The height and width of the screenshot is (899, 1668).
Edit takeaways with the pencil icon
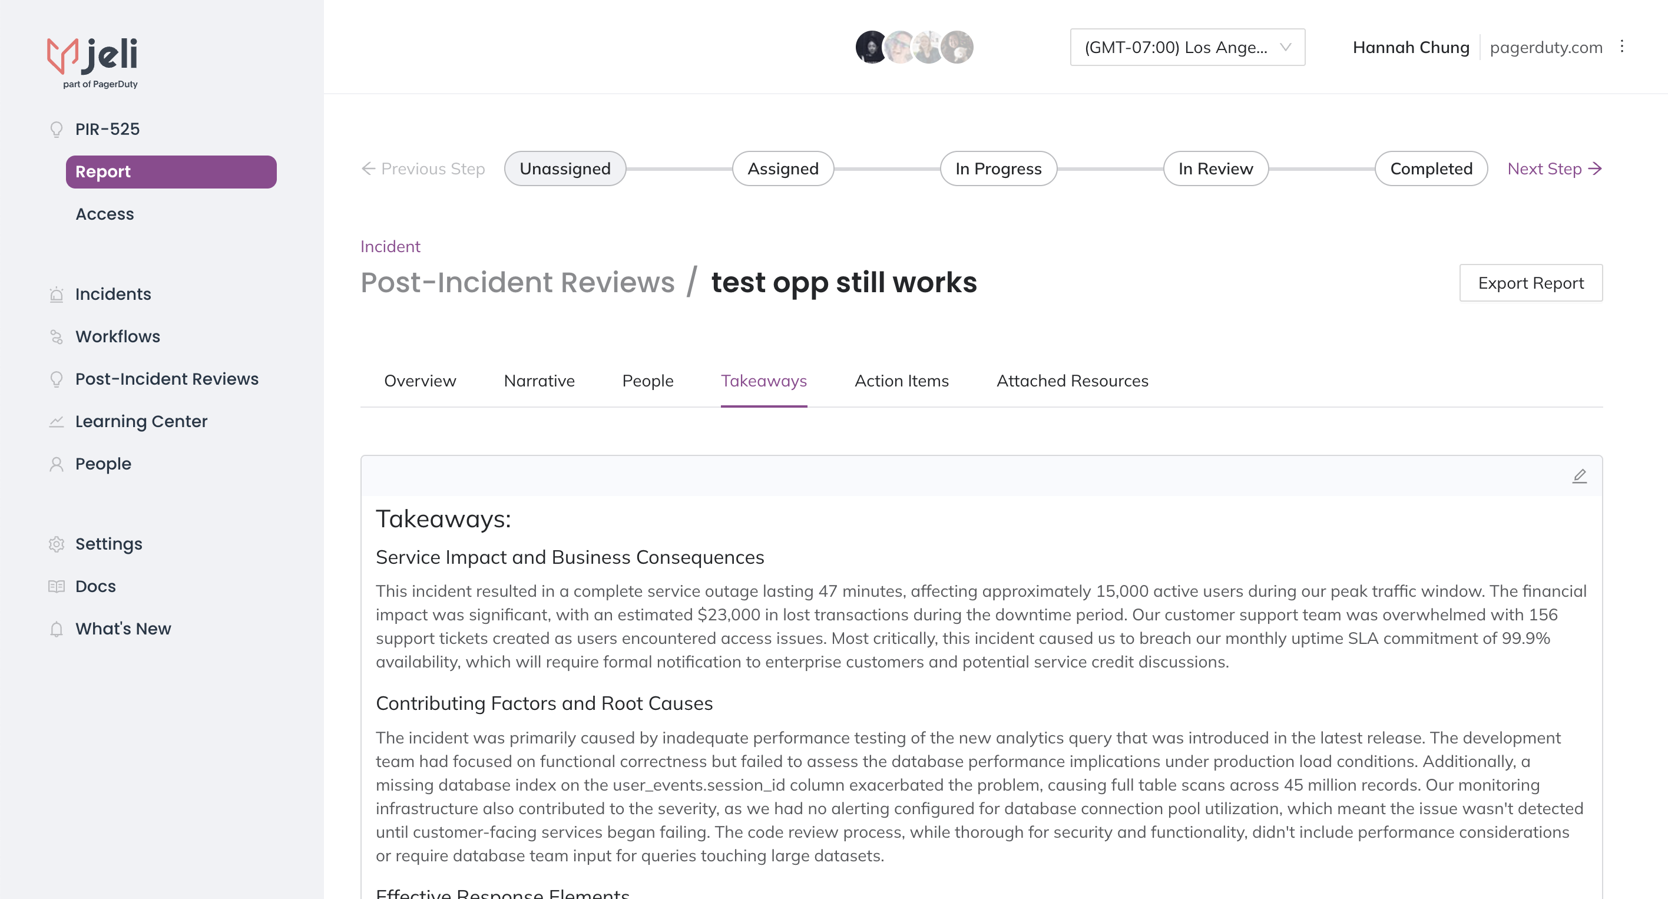[x=1579, y=476]
